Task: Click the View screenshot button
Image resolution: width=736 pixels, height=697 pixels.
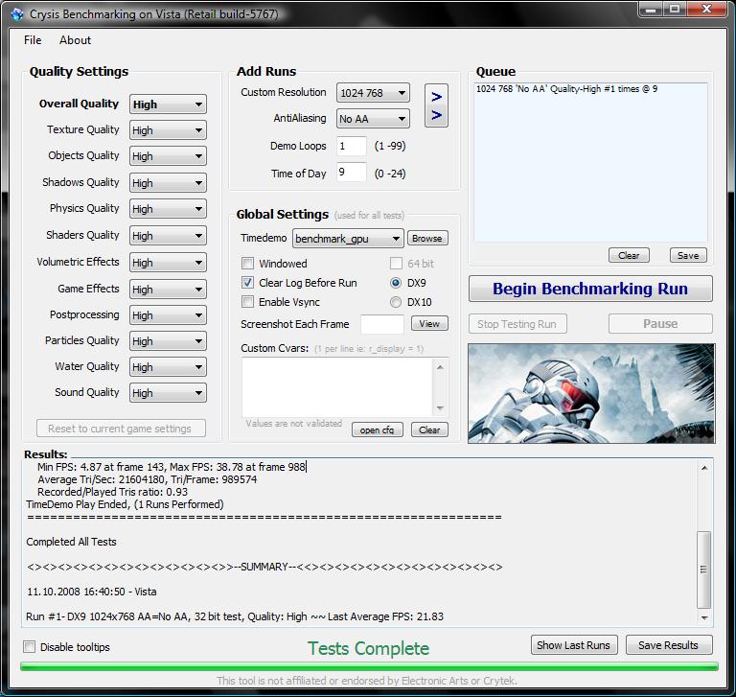Action: (x=429, y=324)
